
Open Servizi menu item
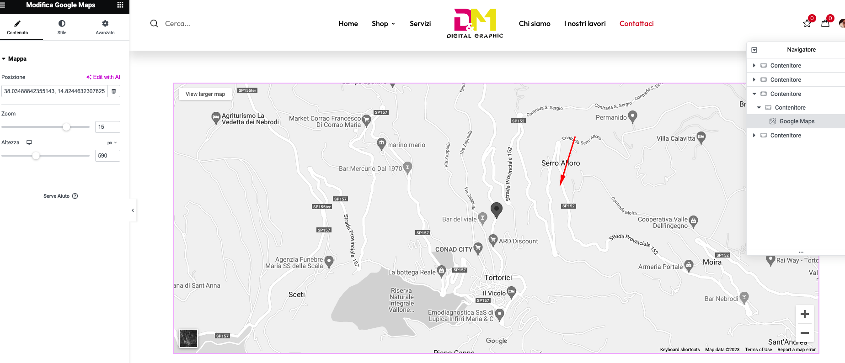[420, 24]
